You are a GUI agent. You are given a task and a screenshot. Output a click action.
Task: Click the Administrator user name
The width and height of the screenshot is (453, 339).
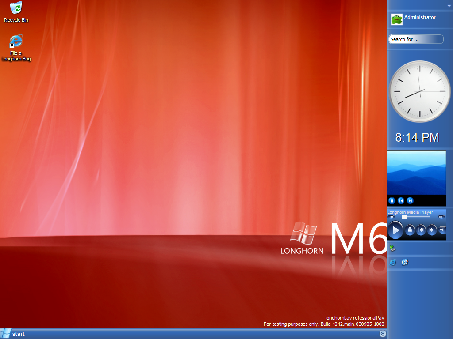tap(419, 17)
